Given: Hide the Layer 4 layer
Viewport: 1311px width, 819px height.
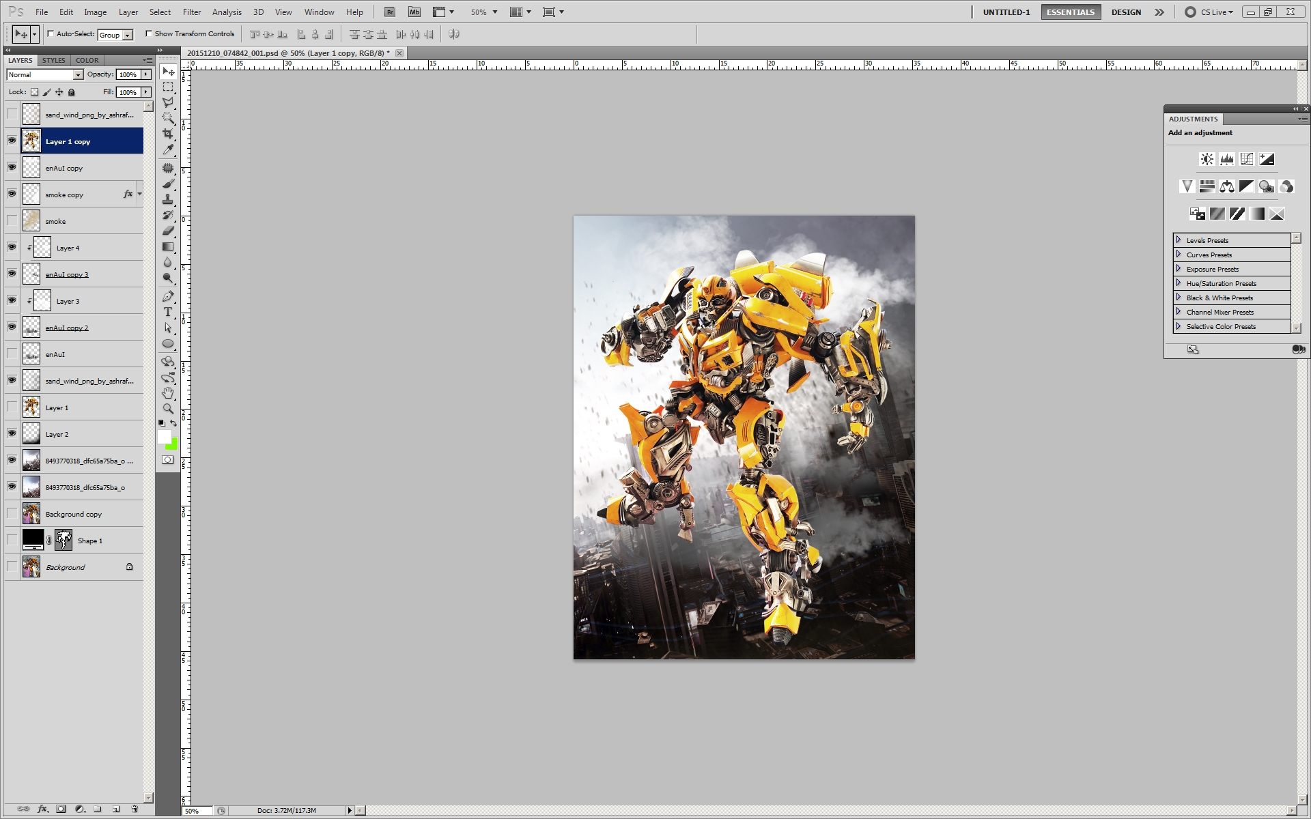Looking at the screenshot, I should click(12, 247).
